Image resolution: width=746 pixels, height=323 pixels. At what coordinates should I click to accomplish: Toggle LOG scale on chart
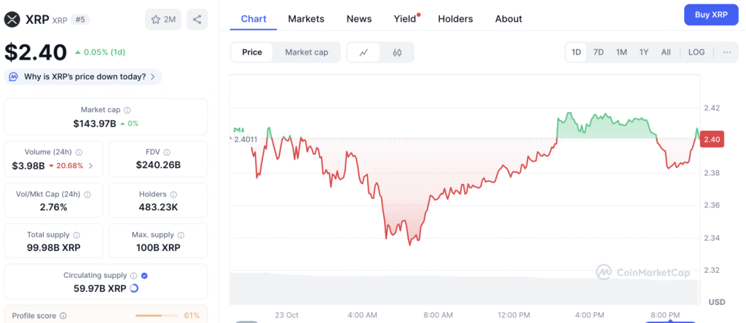(x=696, y=52)
